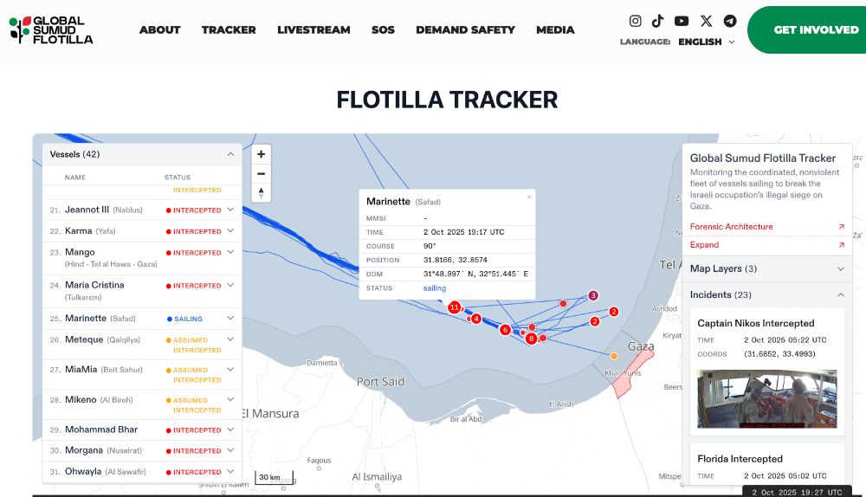
Task: Expand the Mikeno vessel row
Action: coord(231,399)
